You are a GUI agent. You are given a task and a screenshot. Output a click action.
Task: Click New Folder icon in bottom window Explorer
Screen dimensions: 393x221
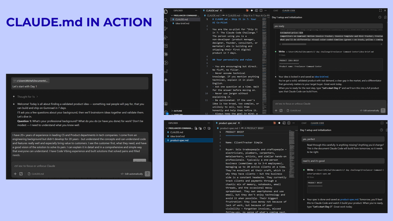(200, 128)
